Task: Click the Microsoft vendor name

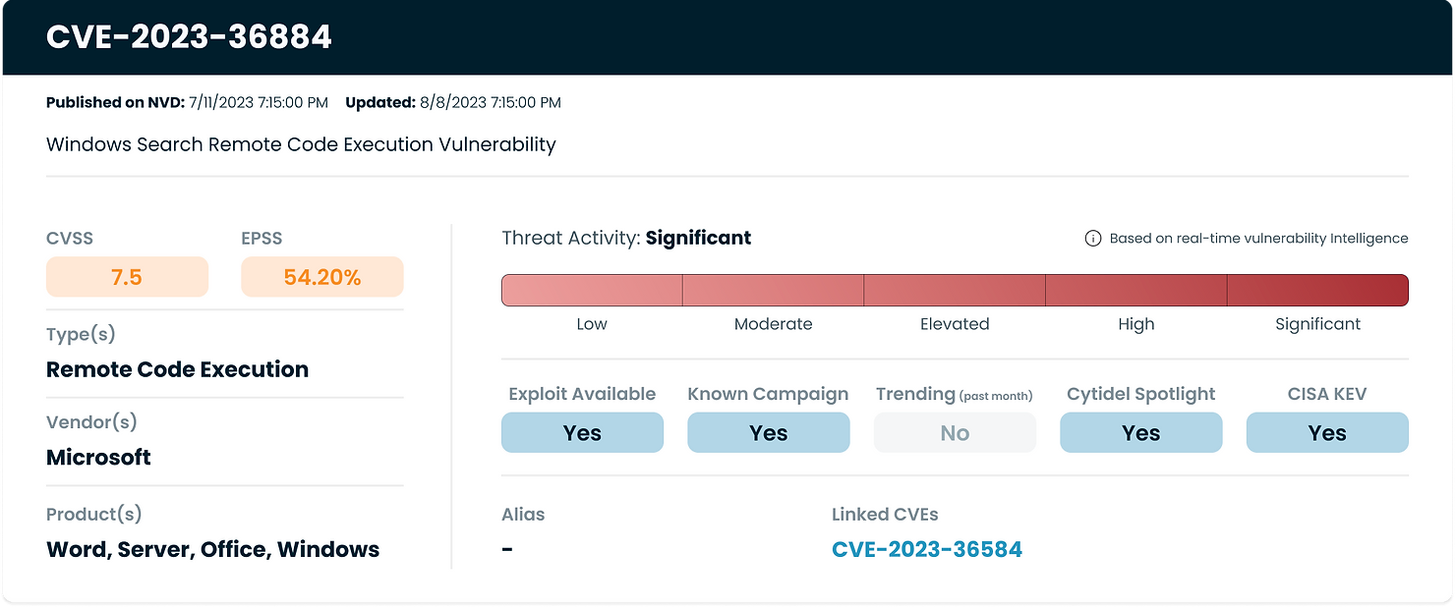Action: [98, 457]
